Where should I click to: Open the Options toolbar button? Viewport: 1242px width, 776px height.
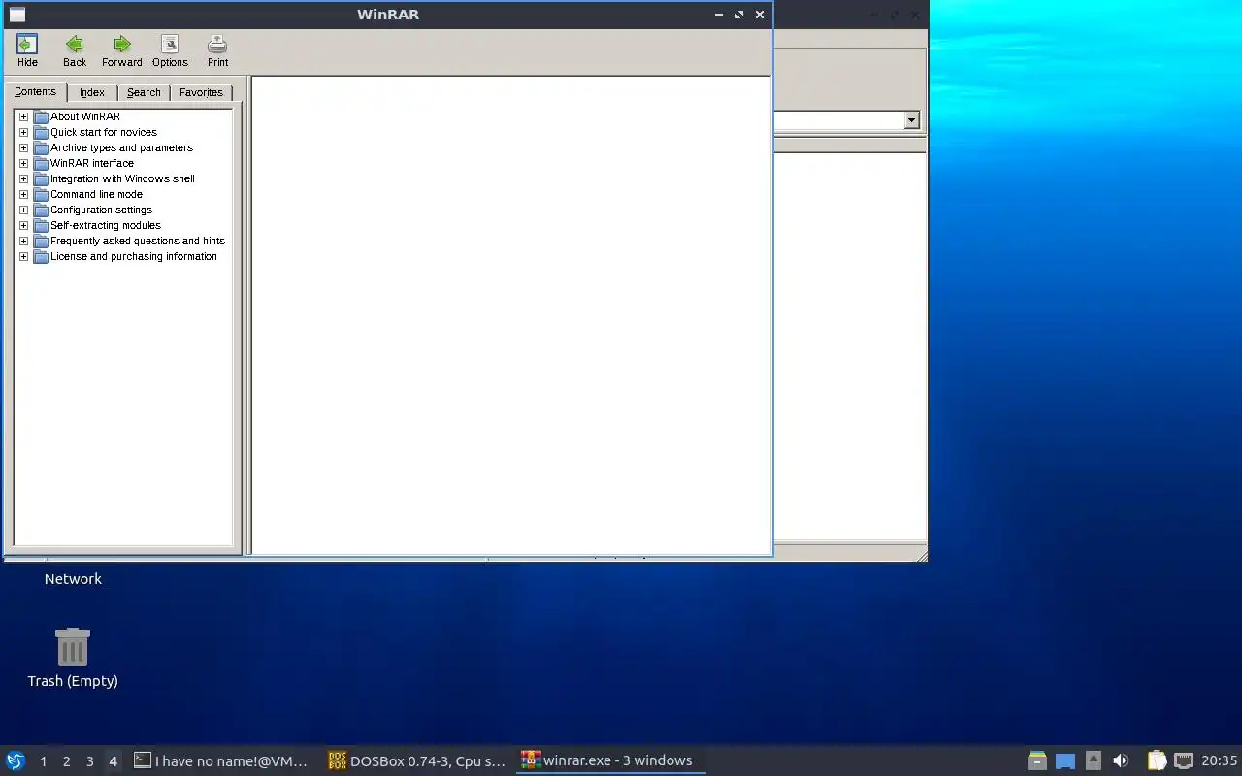point(170,50)
